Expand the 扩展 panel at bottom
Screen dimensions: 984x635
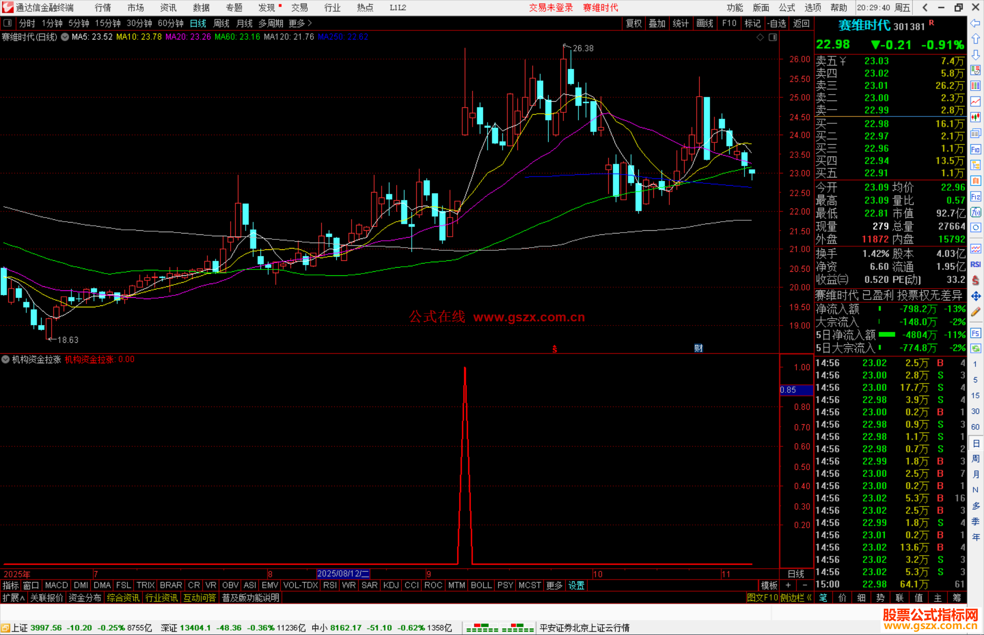pos(13,598)
